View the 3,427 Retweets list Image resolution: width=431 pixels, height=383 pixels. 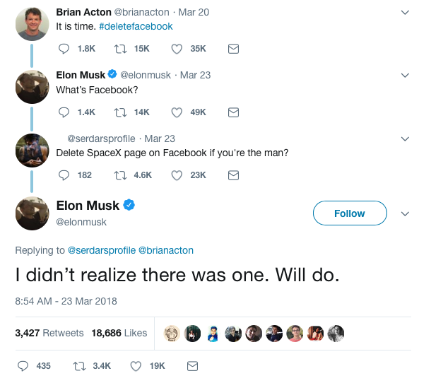pos(49,333)
